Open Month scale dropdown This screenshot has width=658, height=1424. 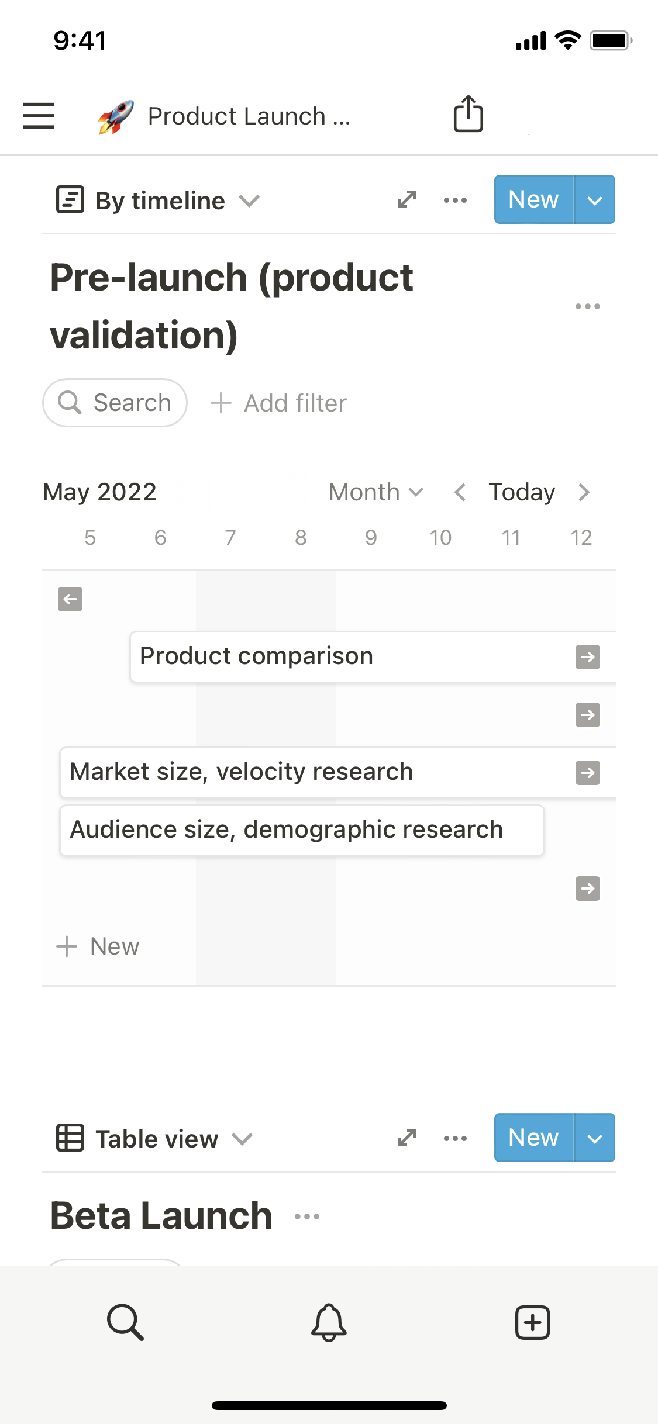(375, 492)
